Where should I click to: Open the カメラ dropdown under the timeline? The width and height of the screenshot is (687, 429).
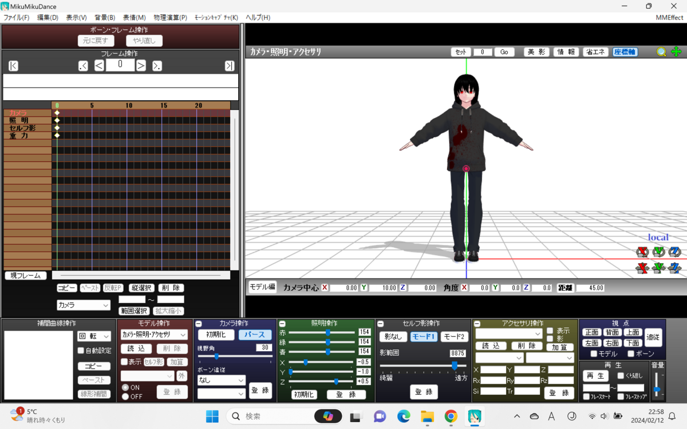(83, 305)
